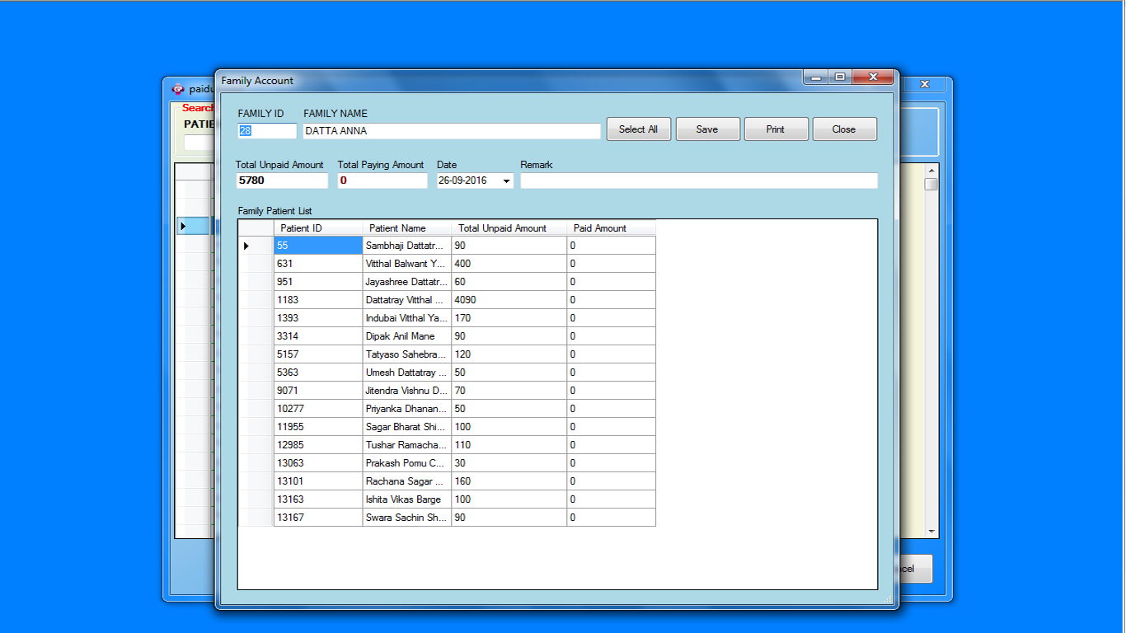Click row selector arrow for patient 55

click(x=256, y=246)
